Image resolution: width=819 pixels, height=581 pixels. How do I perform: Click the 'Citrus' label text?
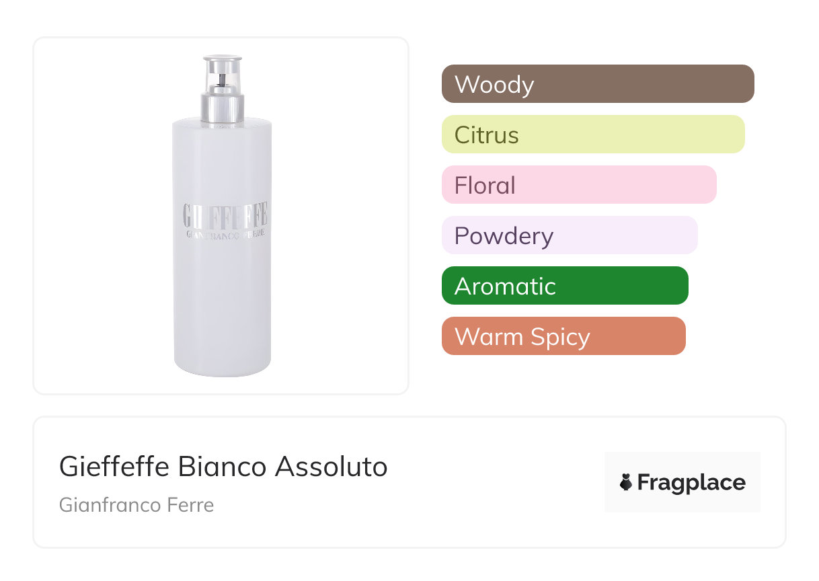point(487,135)
